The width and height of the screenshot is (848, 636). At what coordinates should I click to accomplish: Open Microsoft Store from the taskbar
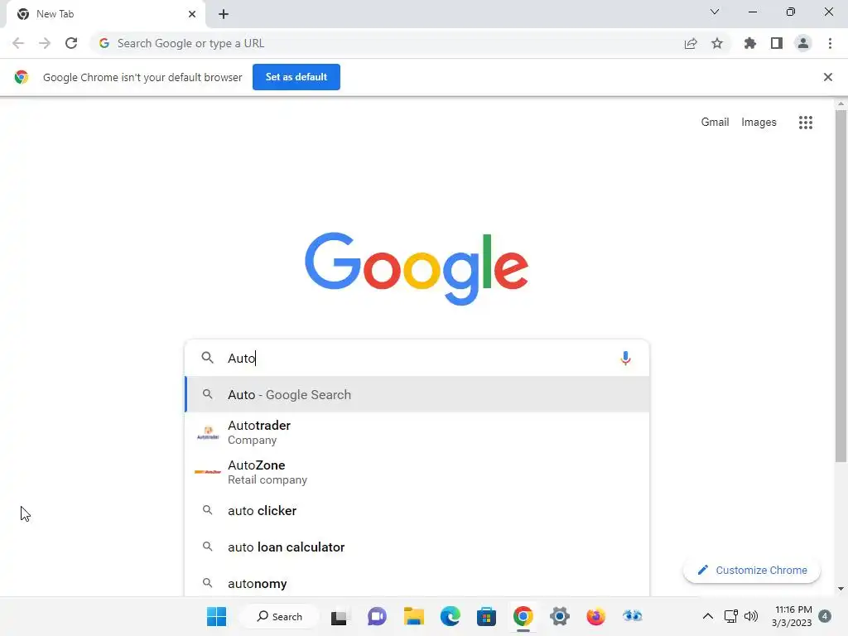point(486,616)
